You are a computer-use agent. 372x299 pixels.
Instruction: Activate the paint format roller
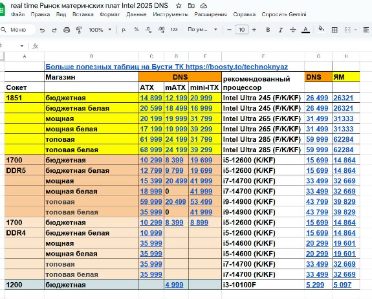pos(79,30)
